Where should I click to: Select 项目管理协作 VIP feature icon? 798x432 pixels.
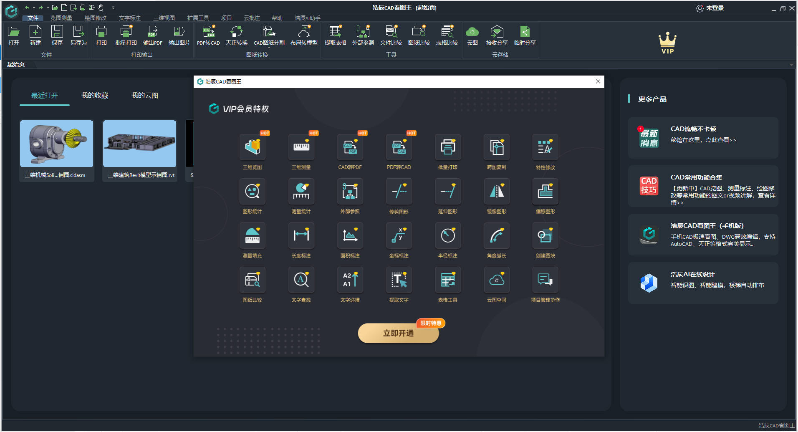pyautogui.click(x=545, y=280)
